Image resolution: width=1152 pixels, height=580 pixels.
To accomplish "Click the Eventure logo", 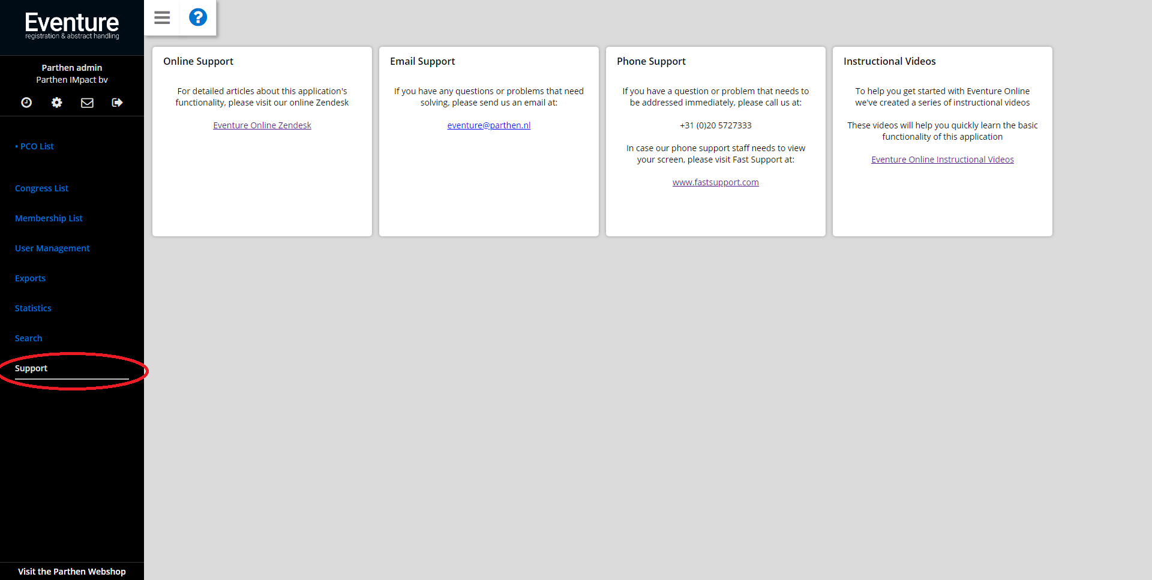I will click(x=72, y=26).
